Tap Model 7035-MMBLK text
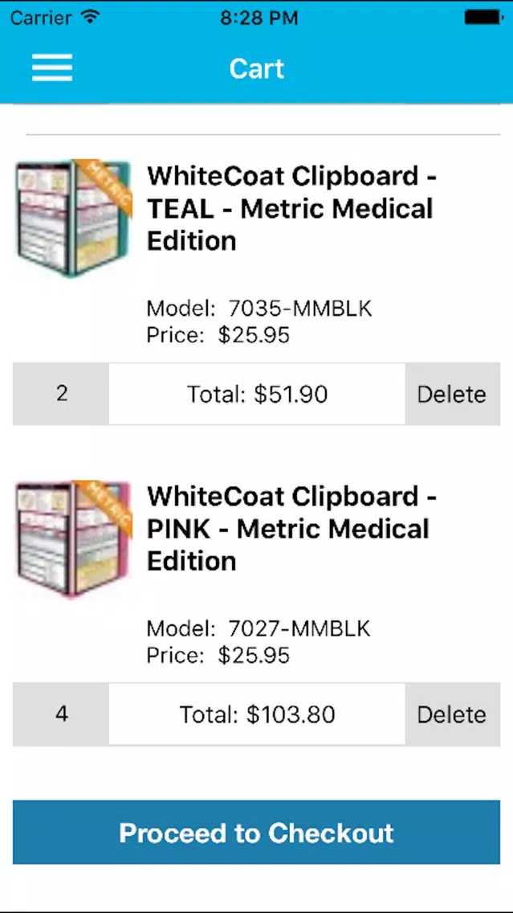This screenshot has height=913, width=513. [x=259, y=308]
